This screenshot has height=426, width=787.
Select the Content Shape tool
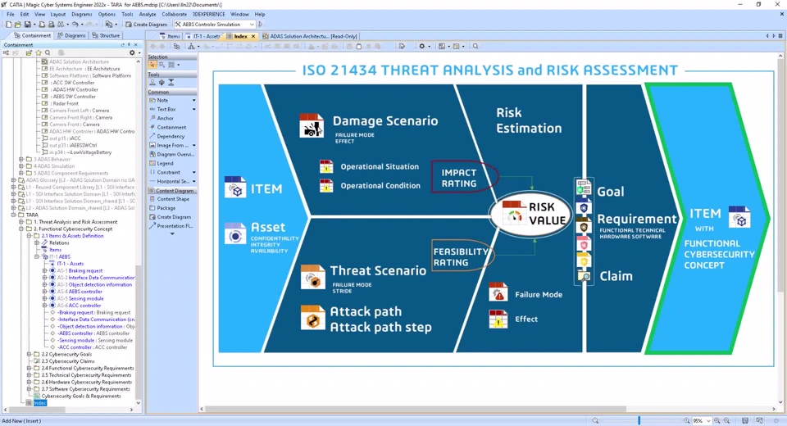click(171, 199)
